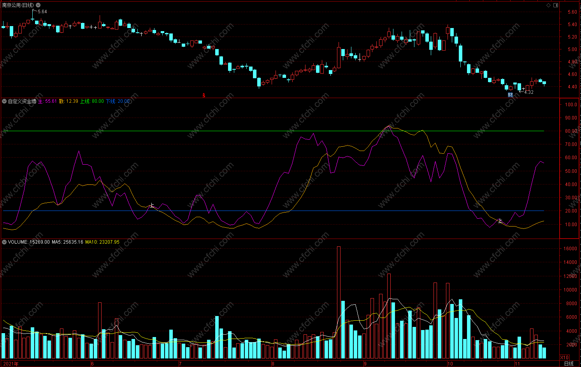Click the 80.00 indicator axis label
The image size is (581, 367).
(x=571, y=131)
